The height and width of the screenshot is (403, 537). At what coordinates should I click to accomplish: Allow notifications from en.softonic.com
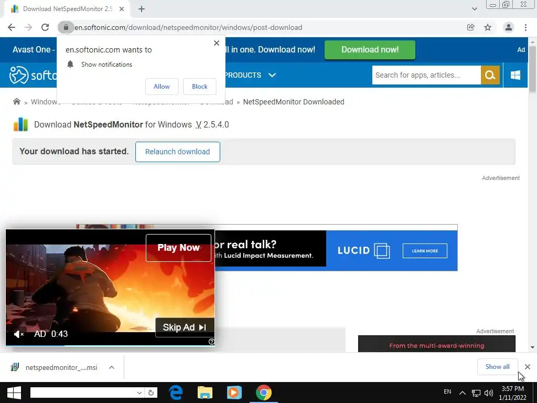pyautogui.click(x=162, y=87)
